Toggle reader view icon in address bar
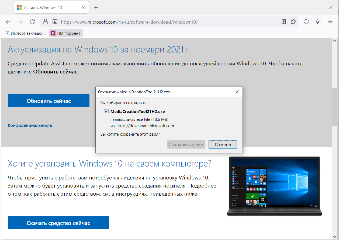 pos(284,22)
